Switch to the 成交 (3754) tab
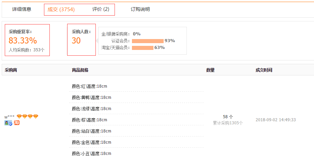 click(x=61, y=9)
